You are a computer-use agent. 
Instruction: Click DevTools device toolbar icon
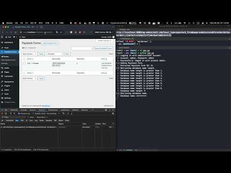6,110
